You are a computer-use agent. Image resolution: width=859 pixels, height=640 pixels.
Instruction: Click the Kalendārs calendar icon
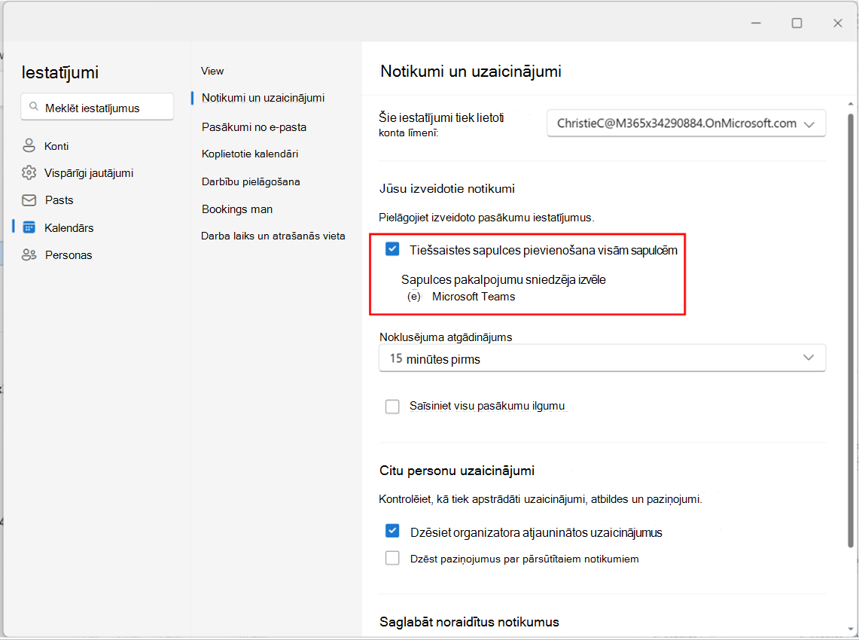tap(29, 227)
